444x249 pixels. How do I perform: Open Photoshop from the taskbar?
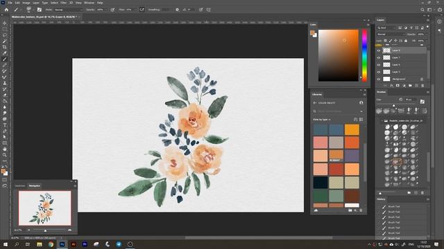coord(62,244)
